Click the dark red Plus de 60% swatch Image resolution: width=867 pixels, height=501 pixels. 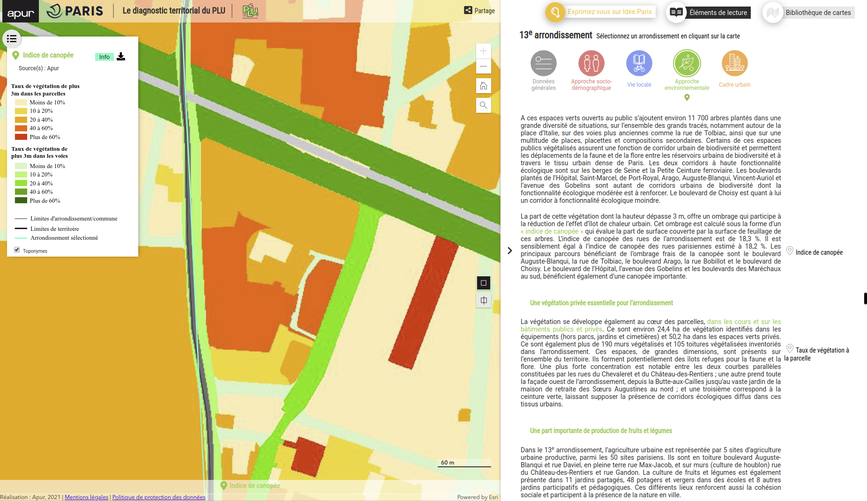[21, 137]
